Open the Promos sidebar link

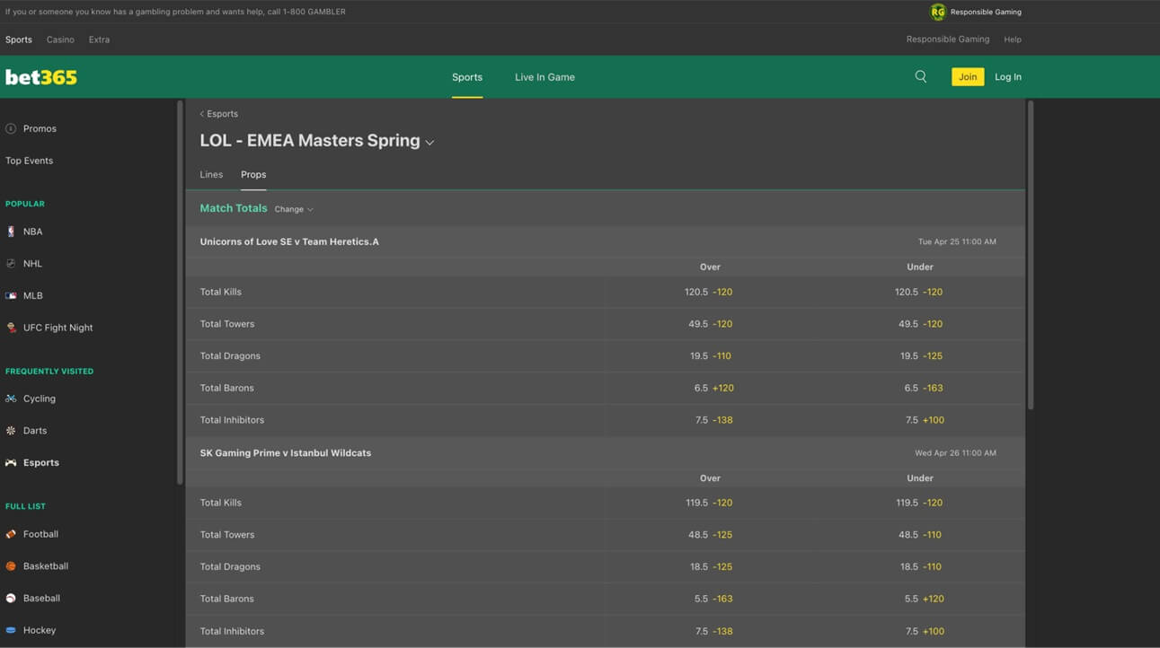point(40,128)
